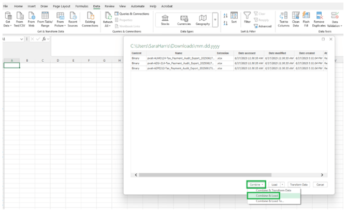Expand the Data Types gallery
This screenshot has width=347, height=223.
(x=215, y=20)
